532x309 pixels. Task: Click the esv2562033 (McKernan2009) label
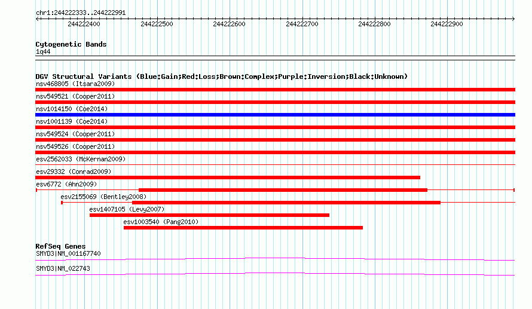(81, 159)
